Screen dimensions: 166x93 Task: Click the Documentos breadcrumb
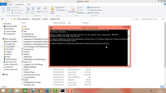[36, 19]
